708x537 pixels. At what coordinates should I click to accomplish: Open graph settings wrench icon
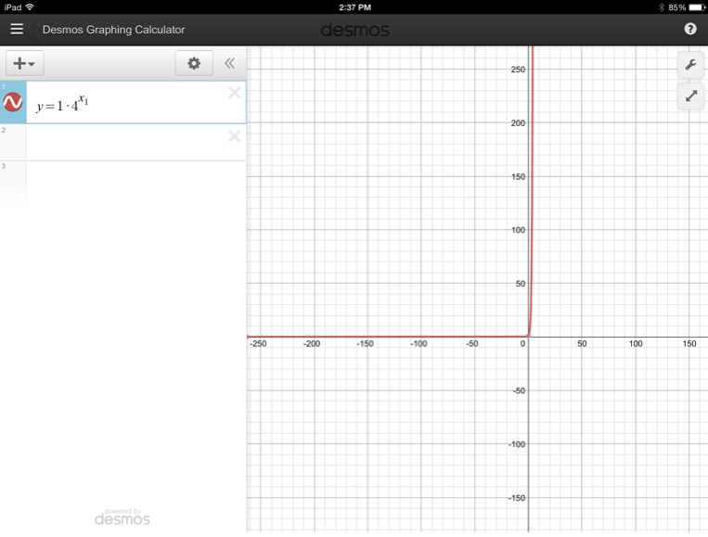click(x=690, y=64)
